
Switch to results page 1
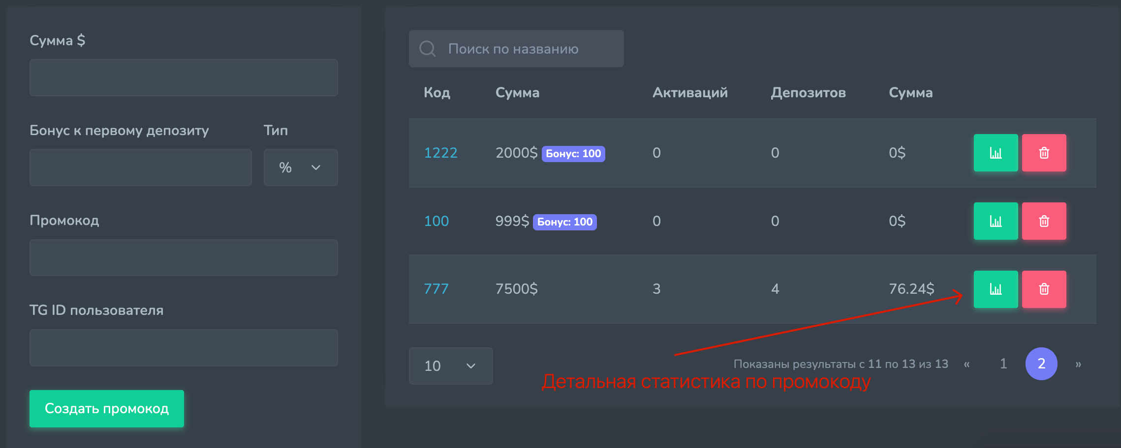[1003, 364]
